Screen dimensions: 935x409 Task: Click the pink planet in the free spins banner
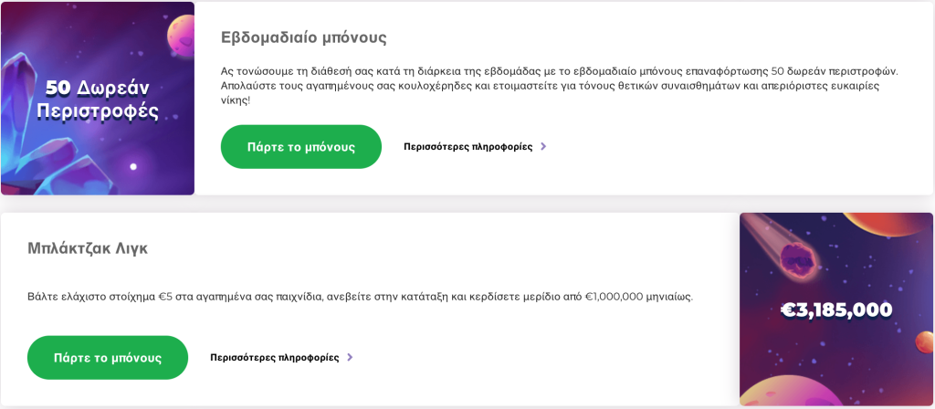coord(181,35)
